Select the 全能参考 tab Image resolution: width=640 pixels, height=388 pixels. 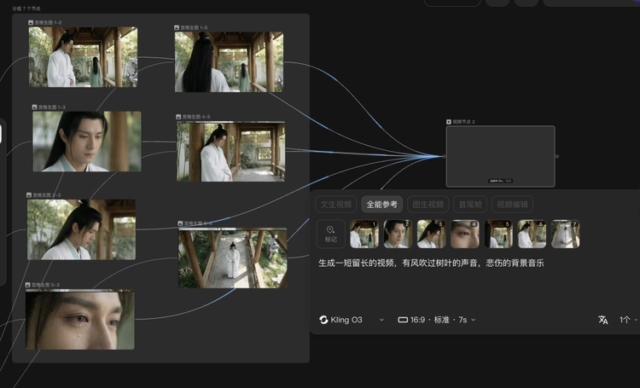point(381,205)
